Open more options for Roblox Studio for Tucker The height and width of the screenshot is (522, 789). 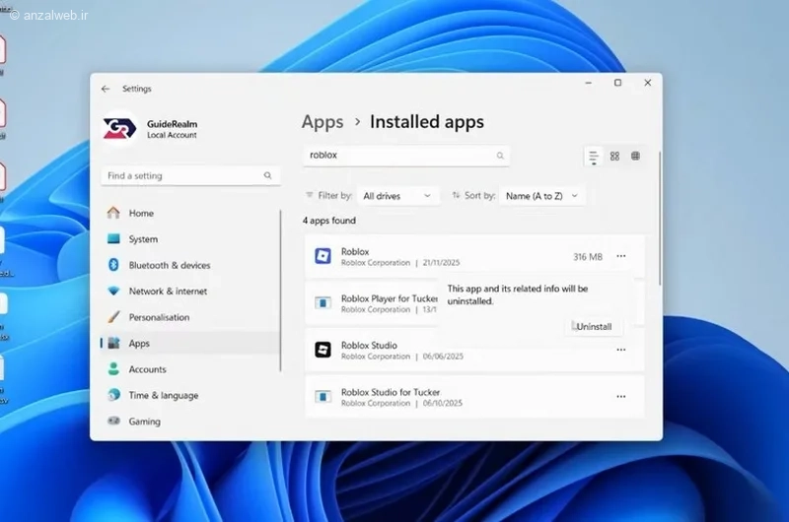(x=621, y=396)
